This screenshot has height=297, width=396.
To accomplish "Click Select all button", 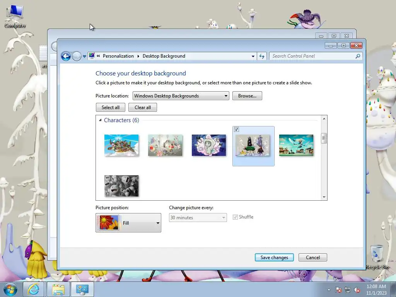I will pos(110,108).
